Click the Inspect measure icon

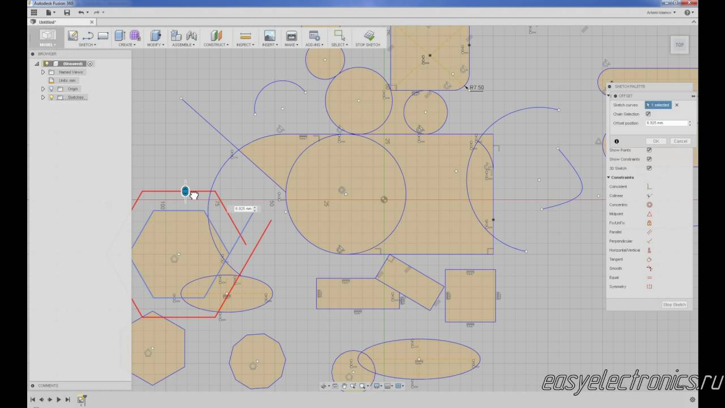click(x=245, y=36)
